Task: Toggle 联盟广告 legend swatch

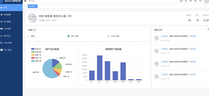Action: [x=33, y=55]
